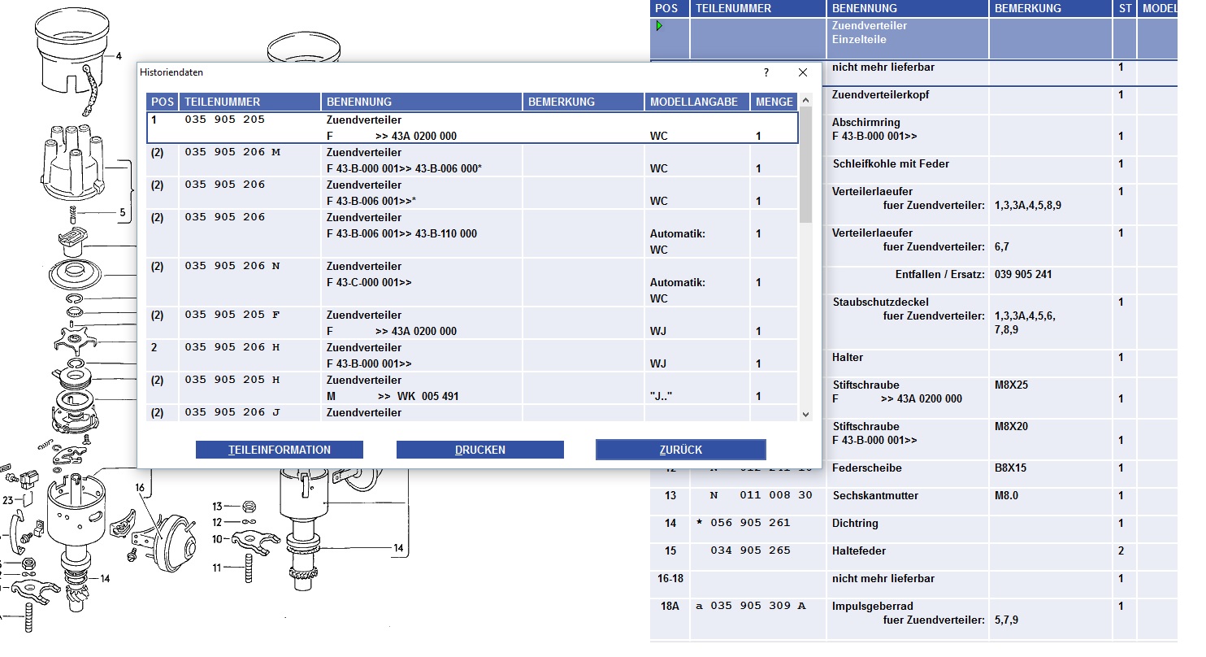Open Teileinformation for the selected part
The height and width of the screenshot is (657, 1206).
click(280, 450)
